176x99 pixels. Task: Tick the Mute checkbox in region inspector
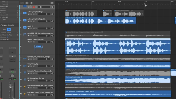click(7, 2)
